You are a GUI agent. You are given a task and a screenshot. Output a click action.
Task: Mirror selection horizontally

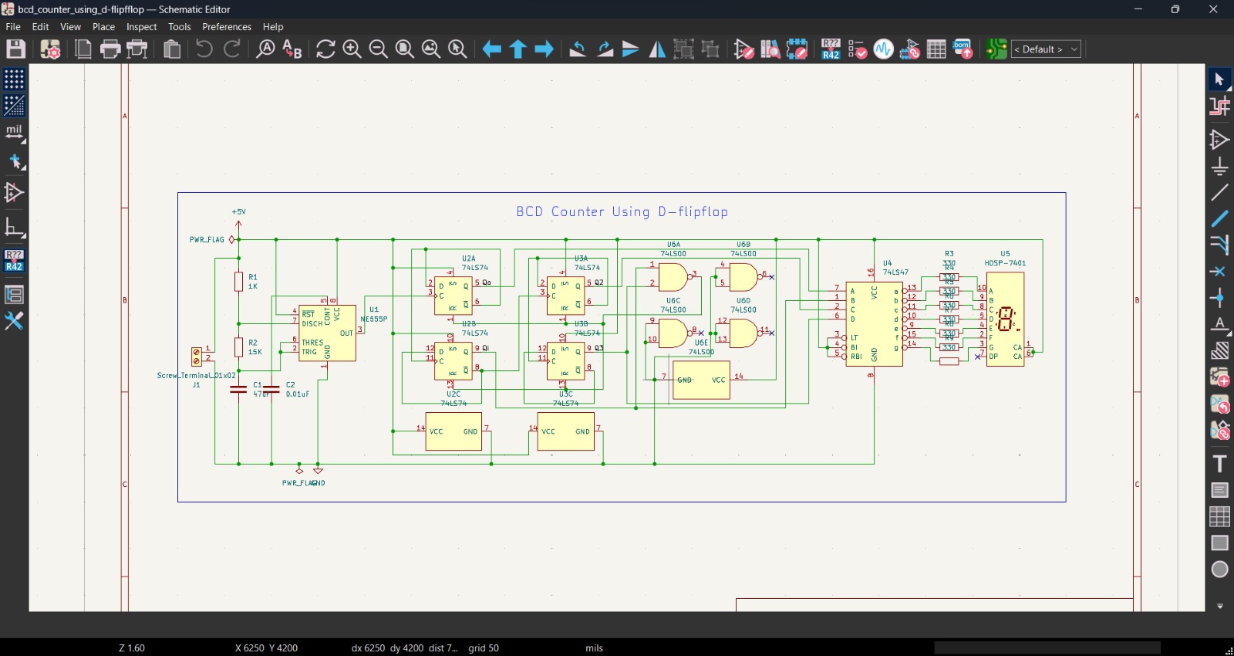(657, 49)
